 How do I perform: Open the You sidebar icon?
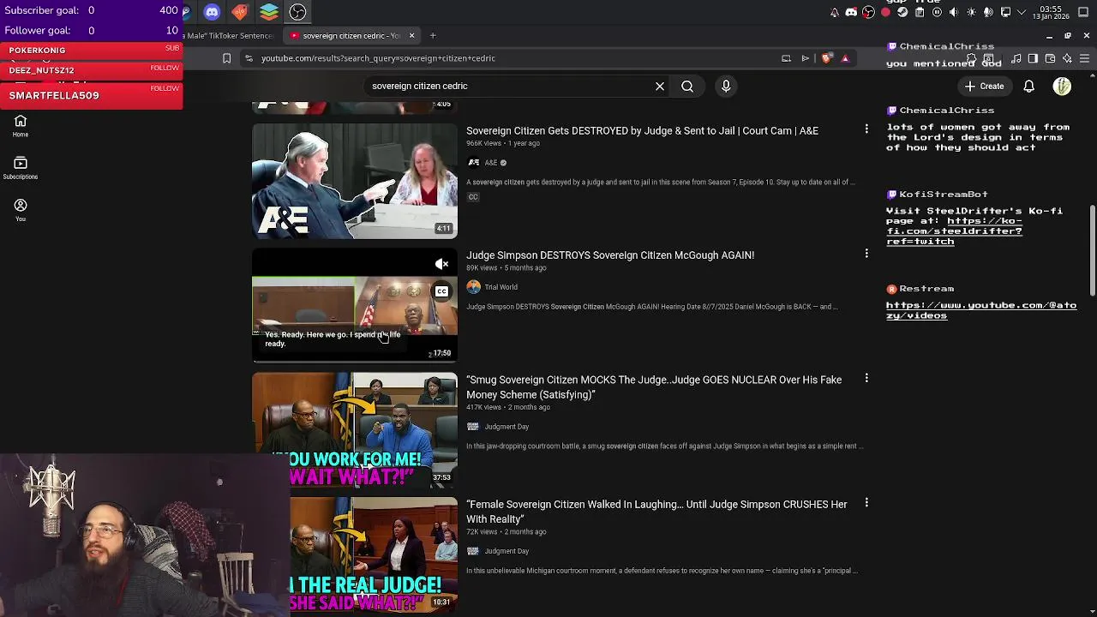pos(21,210)
